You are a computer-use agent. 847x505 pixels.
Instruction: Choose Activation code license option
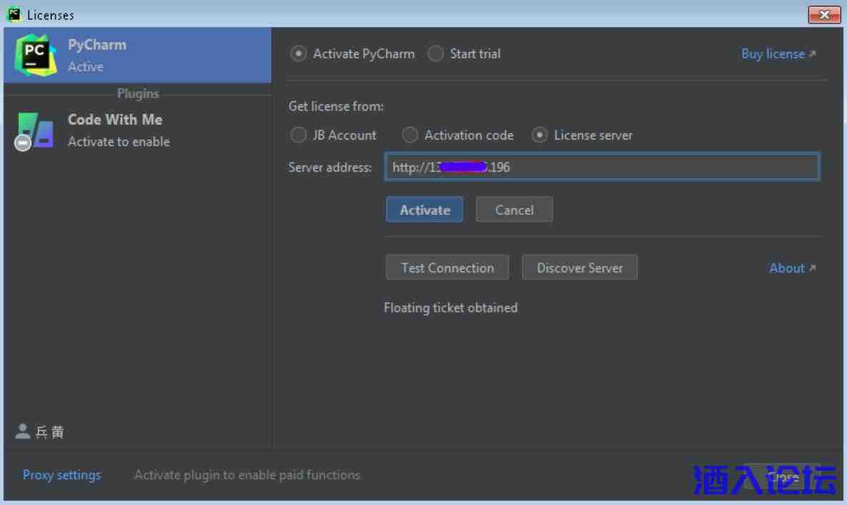click(410, 135)
